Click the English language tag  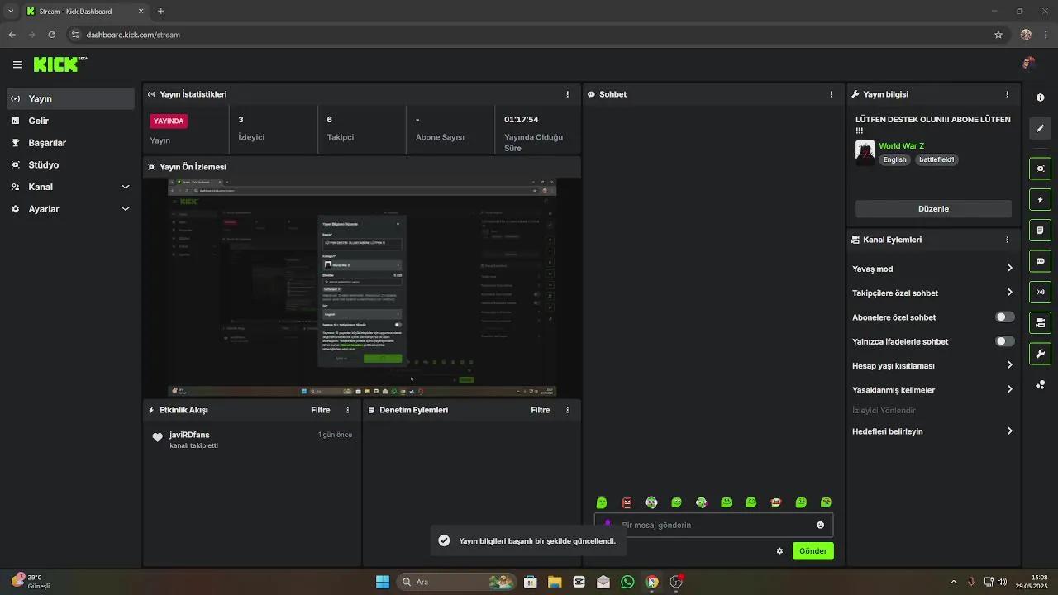coord(894,159)
